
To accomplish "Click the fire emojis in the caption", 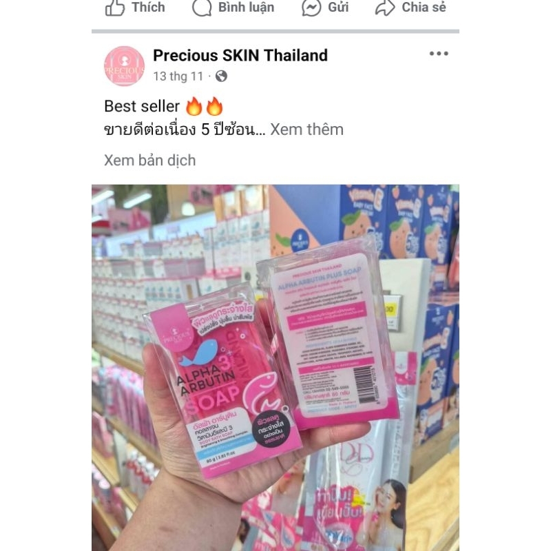I will coord(205,106).
